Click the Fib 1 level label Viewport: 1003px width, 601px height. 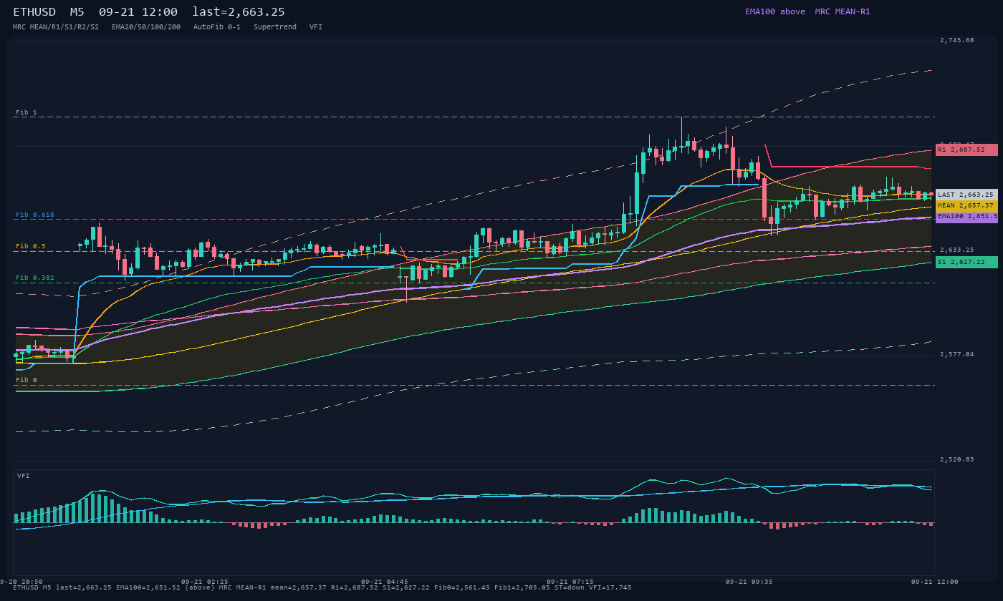point(27,112)
